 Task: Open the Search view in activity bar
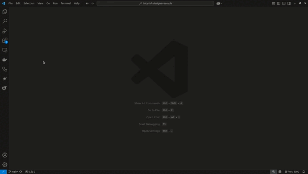point(5,21)
